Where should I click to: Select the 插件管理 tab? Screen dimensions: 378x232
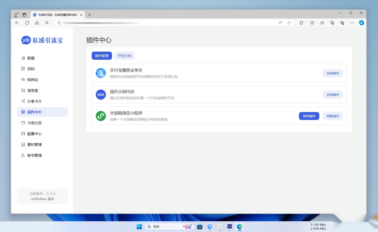(102, 56)
